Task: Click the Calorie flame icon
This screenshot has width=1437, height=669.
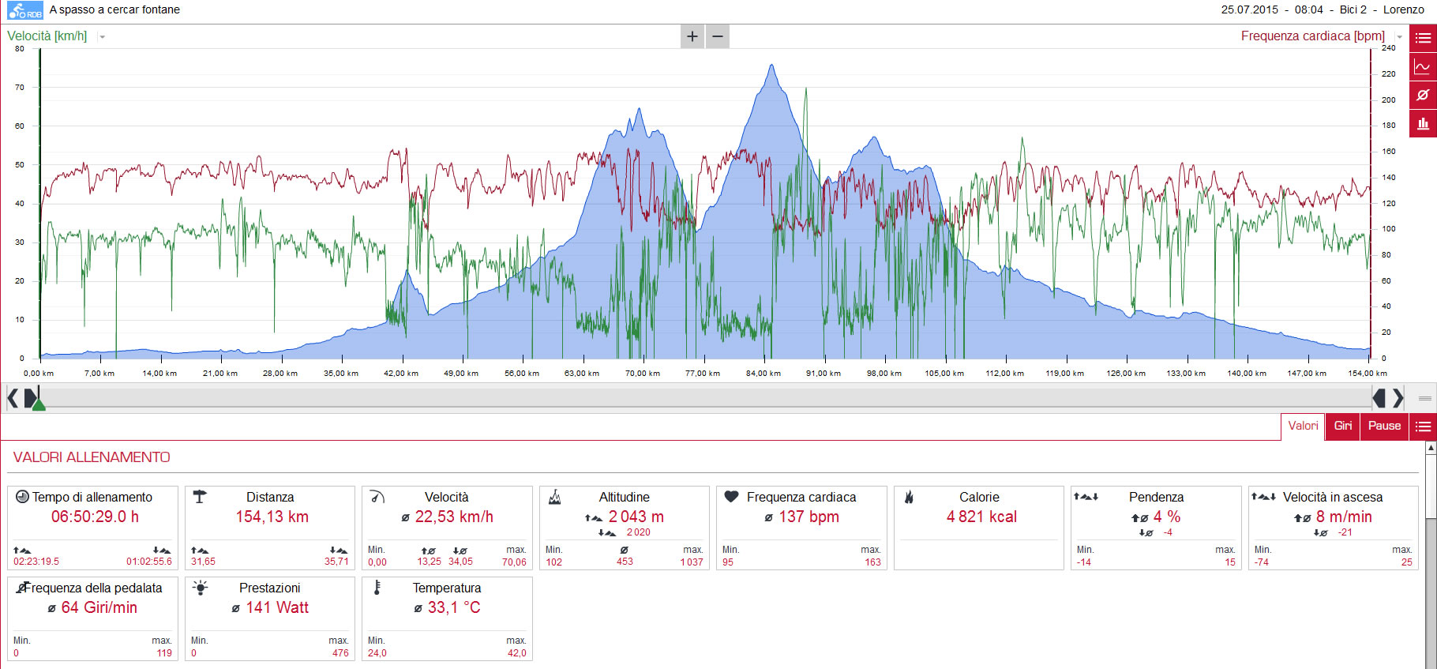Action: pyautogui.click(x=909, y=497)
